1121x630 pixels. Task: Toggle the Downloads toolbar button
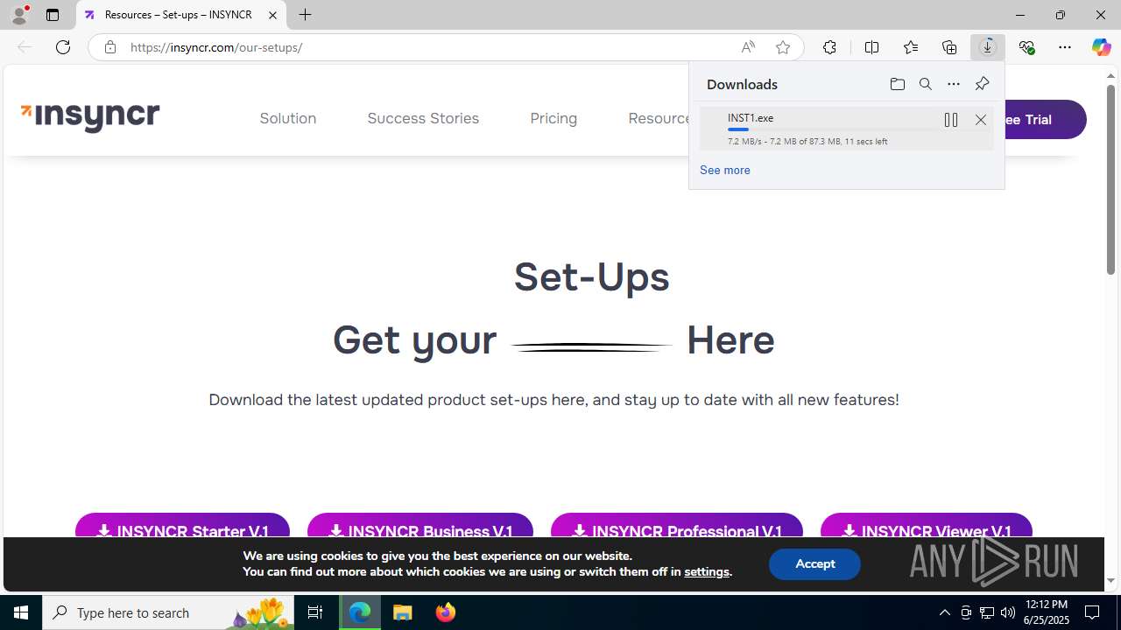point(988,47)
